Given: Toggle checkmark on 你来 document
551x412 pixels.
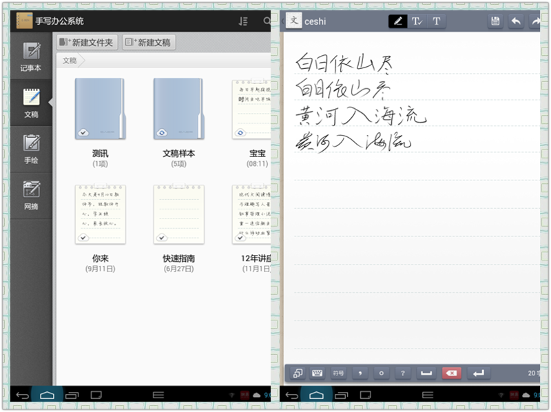Looking at the screenshot, I should click(x=83, y=238).
